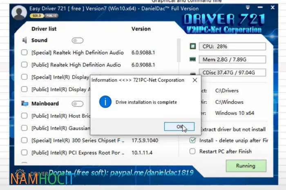Check [Special] Realtek High Definition Audio
Viewport: 286px width, 190px height.
[x=25, y=53]
